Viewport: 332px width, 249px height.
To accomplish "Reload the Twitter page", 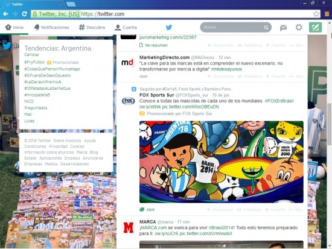I will (24, 14).
